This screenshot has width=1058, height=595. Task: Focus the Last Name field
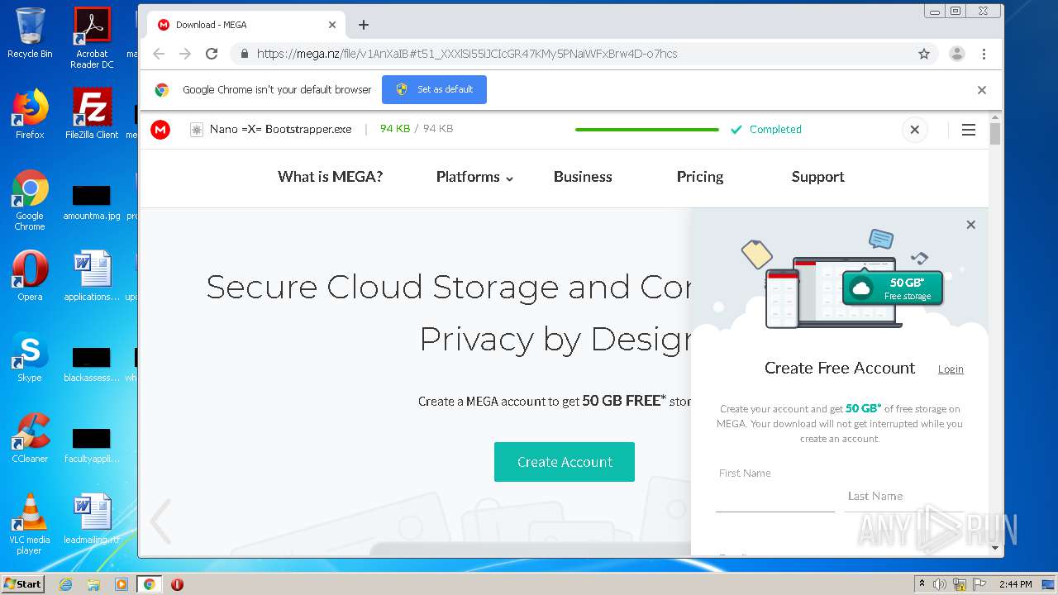[x=904, y=496]
